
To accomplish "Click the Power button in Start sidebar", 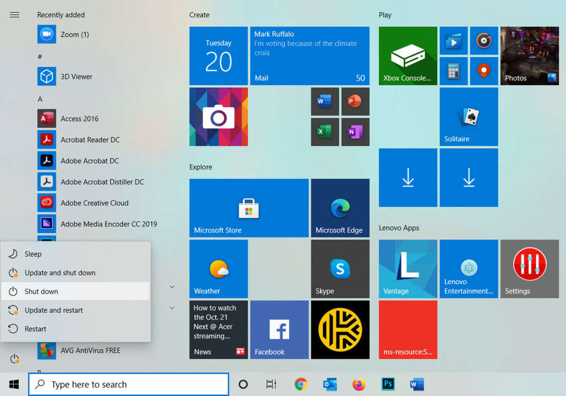I will pyautogui.click(x=14, y=359).
